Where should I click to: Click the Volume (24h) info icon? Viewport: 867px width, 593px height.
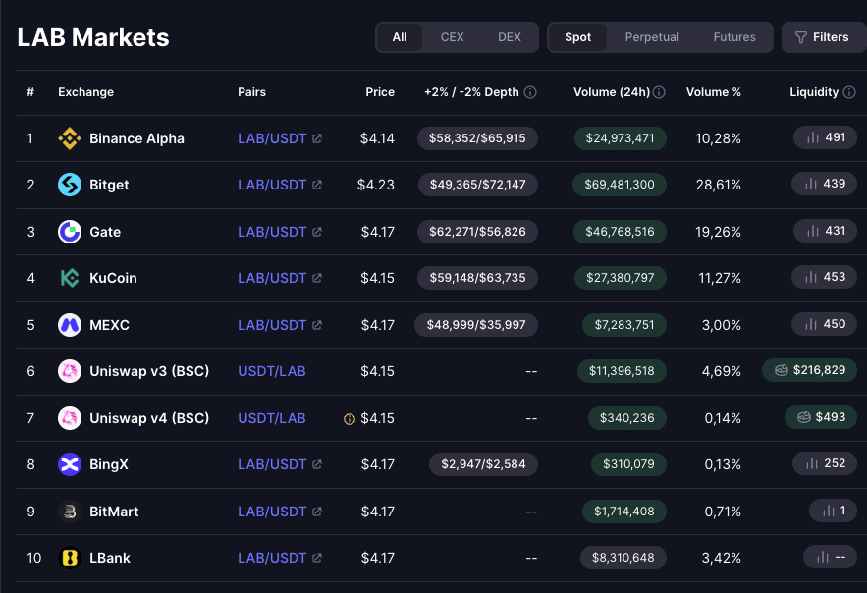click(659, 92)
